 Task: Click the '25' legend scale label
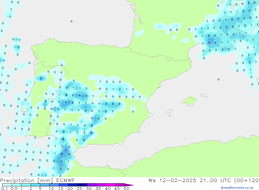[x=80, y=188]
